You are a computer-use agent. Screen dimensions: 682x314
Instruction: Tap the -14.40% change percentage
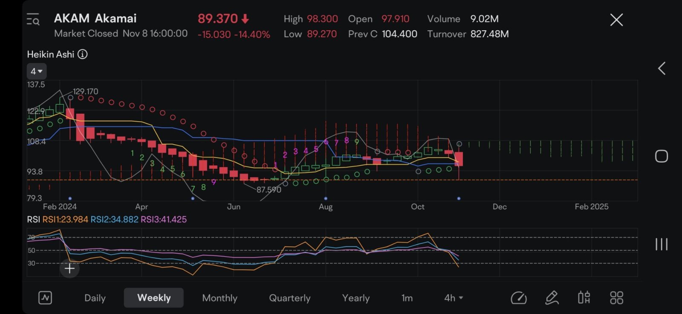(252, 34)
